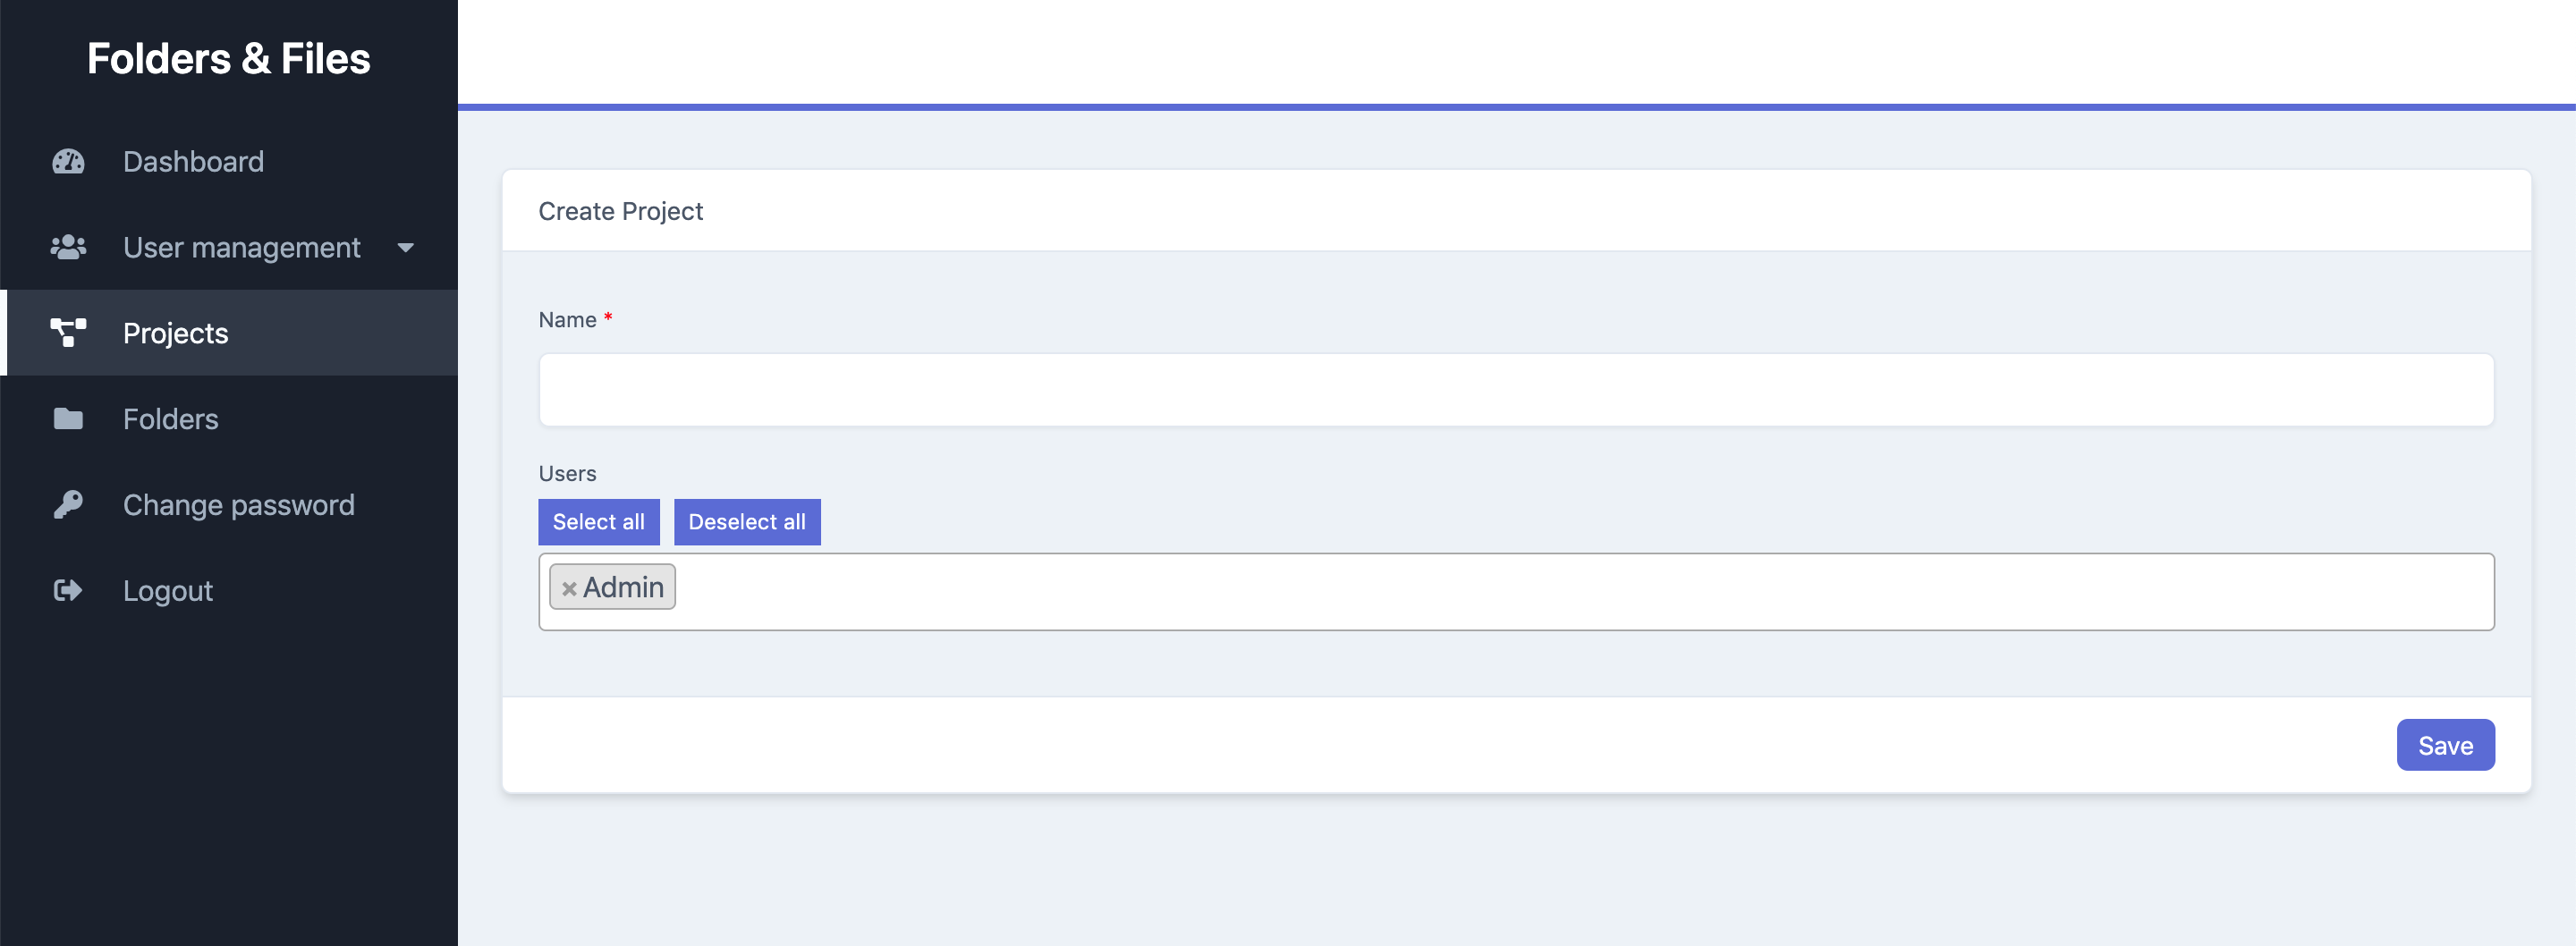Screen dimensions: 2576x946
Task: Collapse the User management chevron
Action: click(x=404, y=247)
